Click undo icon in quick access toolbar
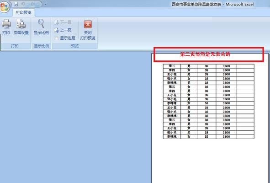 tap(23, 4)
